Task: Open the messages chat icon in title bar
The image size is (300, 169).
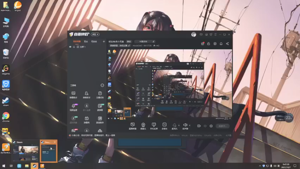Action: (x=206, y=35)
